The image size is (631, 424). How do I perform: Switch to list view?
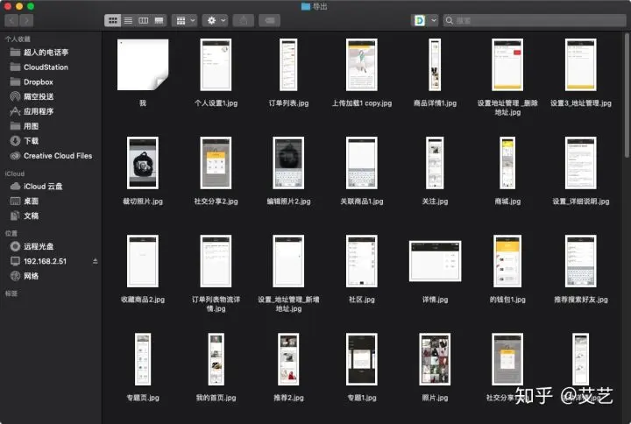click(x=128, y=20)
